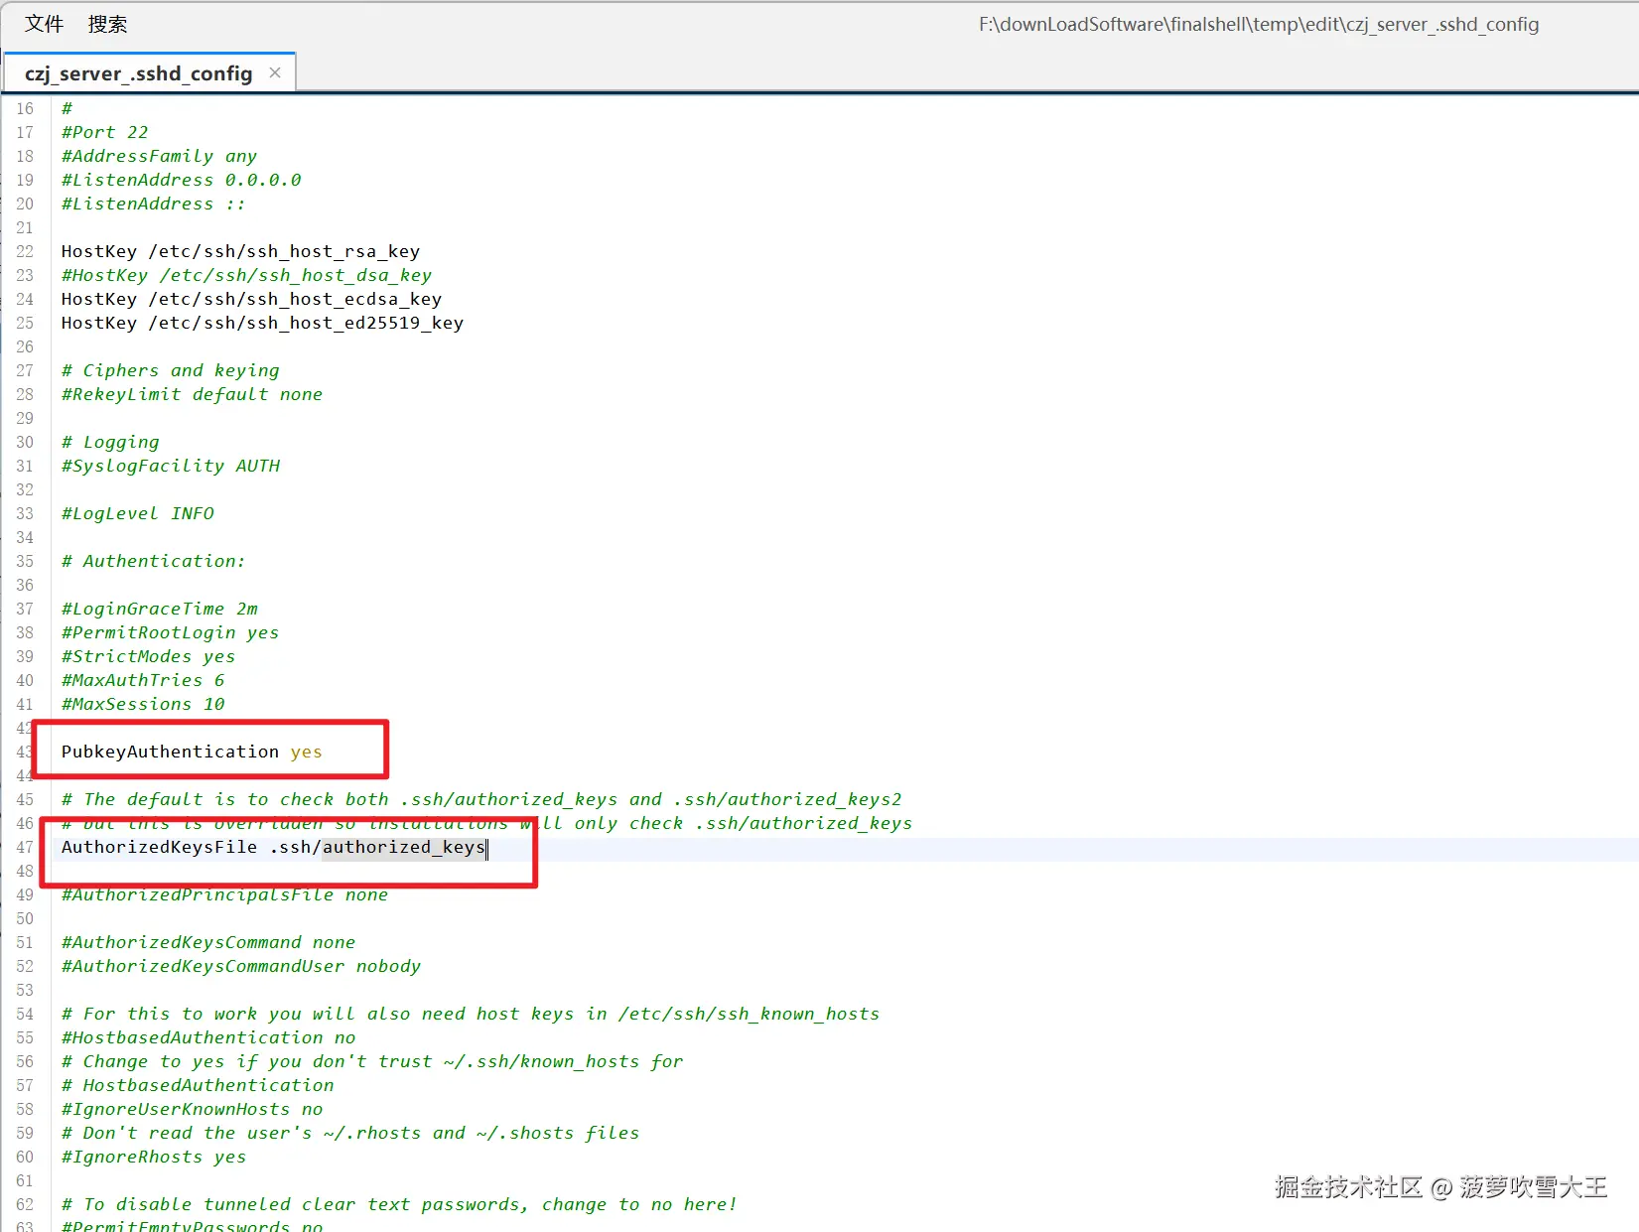1639x1232 pixels.
Task: Click the '#ListenAddress 0.0.0.0' line
Action: click(x=181, y=180)
